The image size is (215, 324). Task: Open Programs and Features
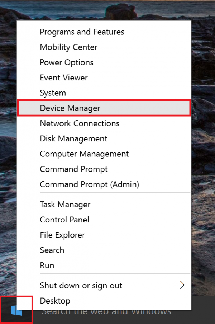pos(82,32)
